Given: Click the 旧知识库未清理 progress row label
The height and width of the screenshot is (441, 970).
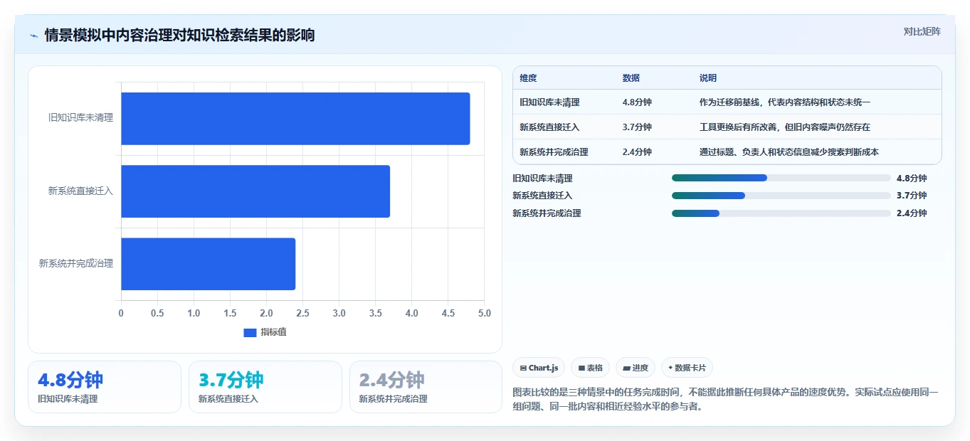Looking at the screenshot, I should (x=542, y=179).
